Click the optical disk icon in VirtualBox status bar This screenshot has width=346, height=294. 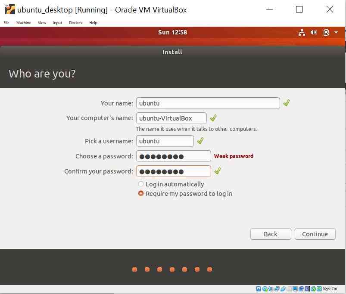pos(265,289)
